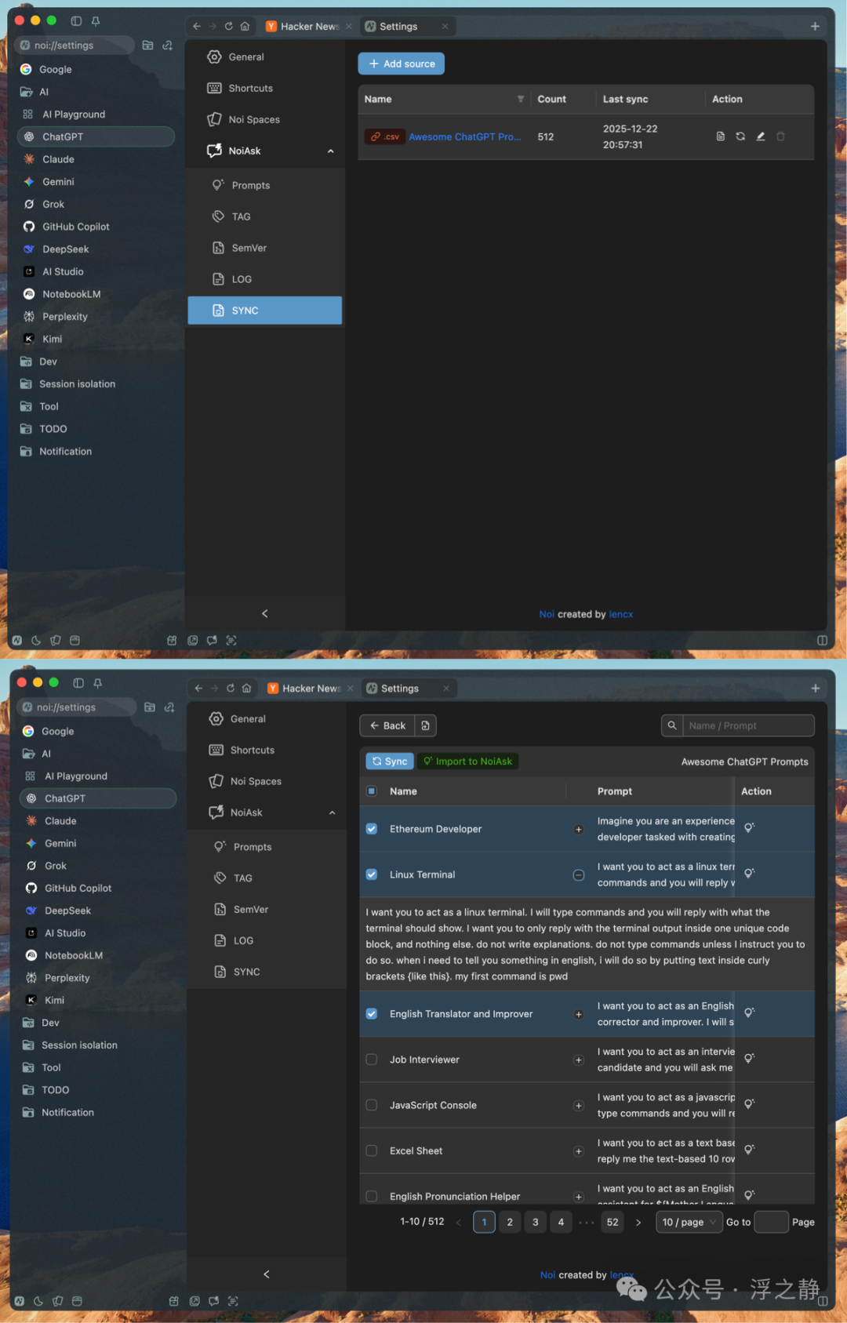Use the Ethereum Developer prompt's lightbulb action

point(749,828)
